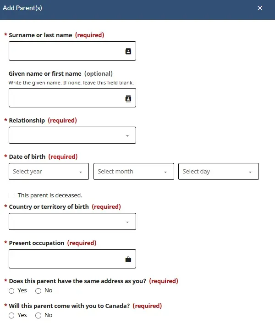The height and width of the screenshot is (335, 275).
Task: Close the Add Parent(s) dialog
Action: tap(260, 8)
